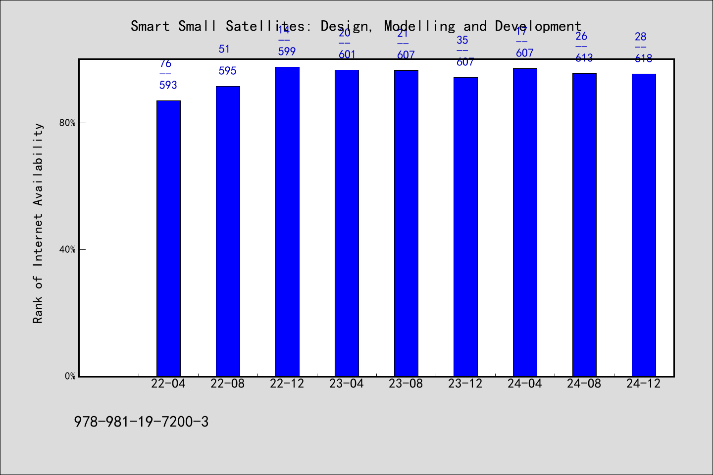
Task: Click the x-axis label 24-12
Action: click(x=644, y=384)
